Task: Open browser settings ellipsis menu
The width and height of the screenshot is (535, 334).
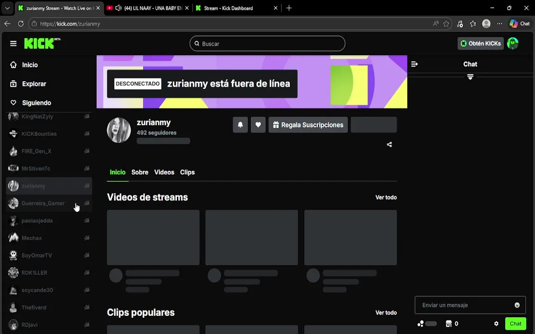Action: 500,24
